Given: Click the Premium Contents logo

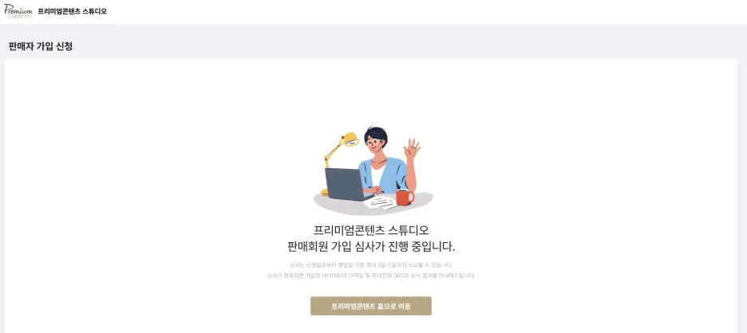Looking at the screenshot, I should 18,11.
